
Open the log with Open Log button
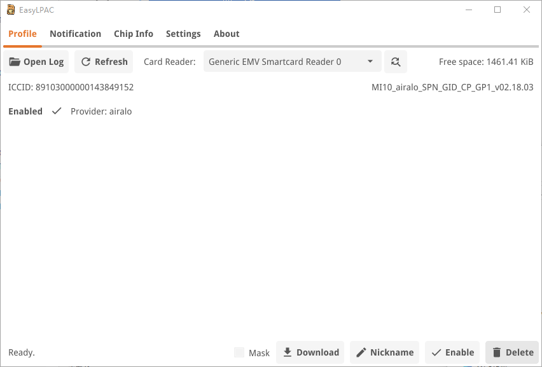[36, 62]
